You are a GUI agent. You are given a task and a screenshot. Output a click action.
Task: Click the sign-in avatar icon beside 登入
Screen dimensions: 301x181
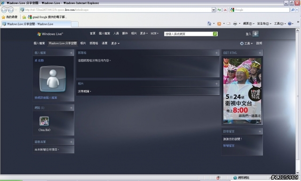[x=255, y=34]
